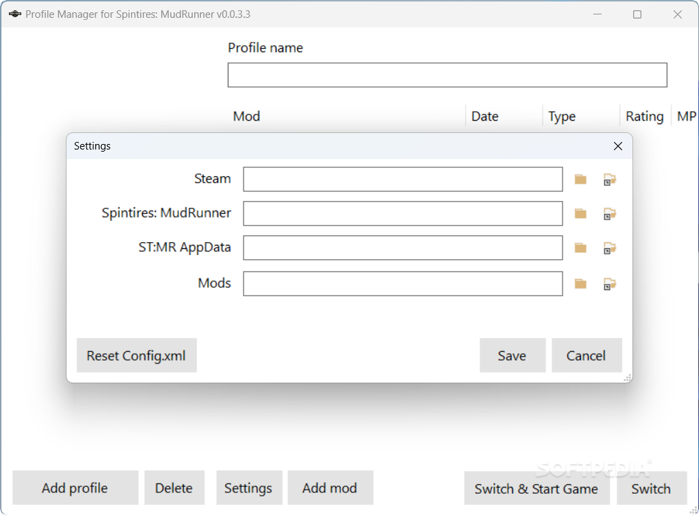Close the Settings dialog with X
This screenshot has width=699, height=515.
(x=618, y=146)
